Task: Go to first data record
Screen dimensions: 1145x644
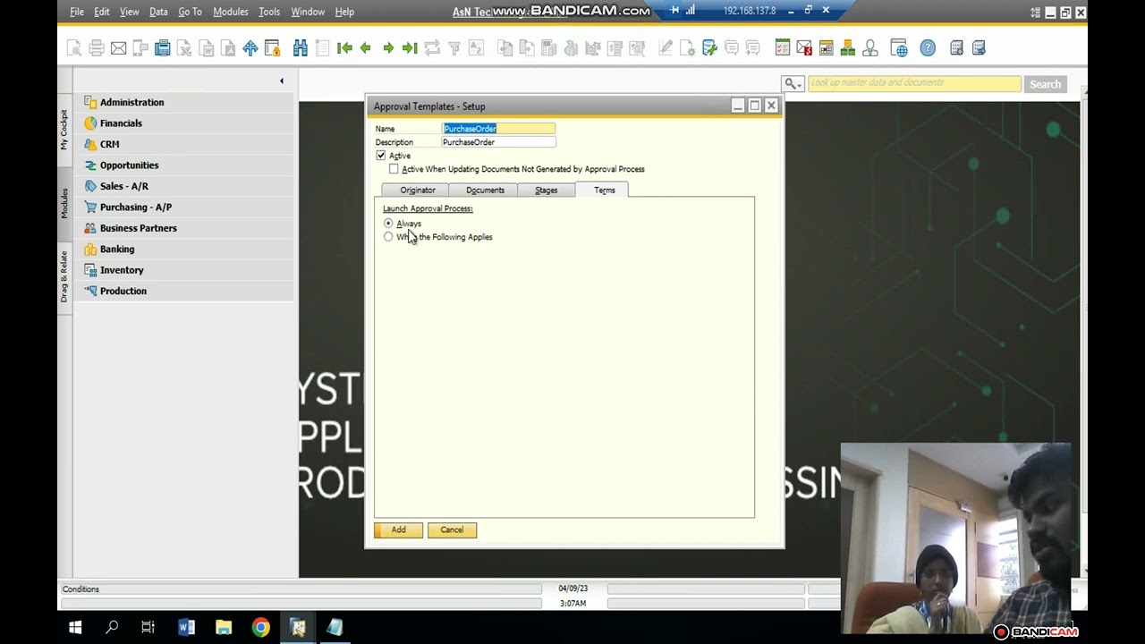Action: (x=344, y=48)
